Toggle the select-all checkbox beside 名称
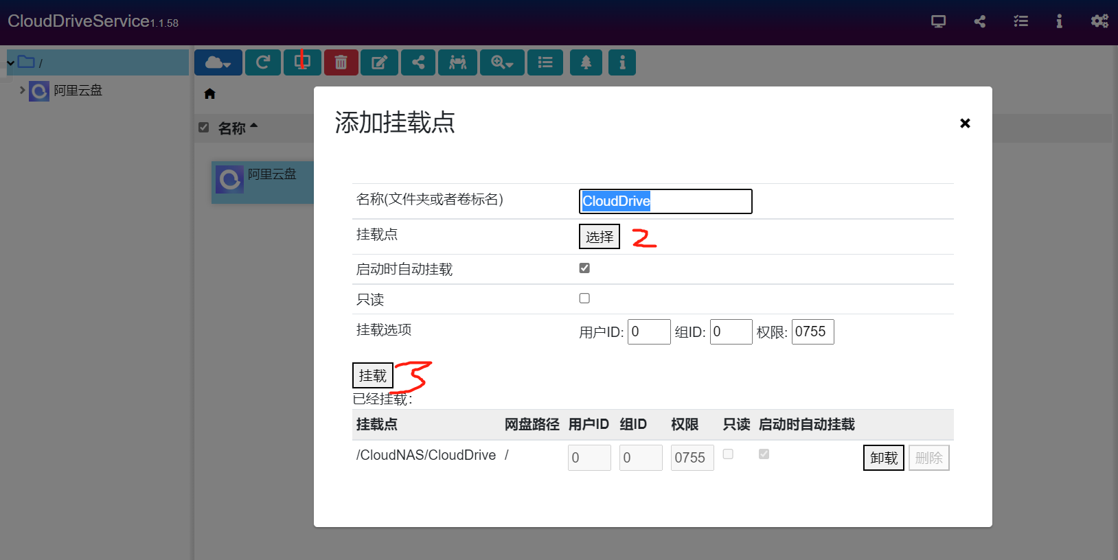 [x=204, y=128]
